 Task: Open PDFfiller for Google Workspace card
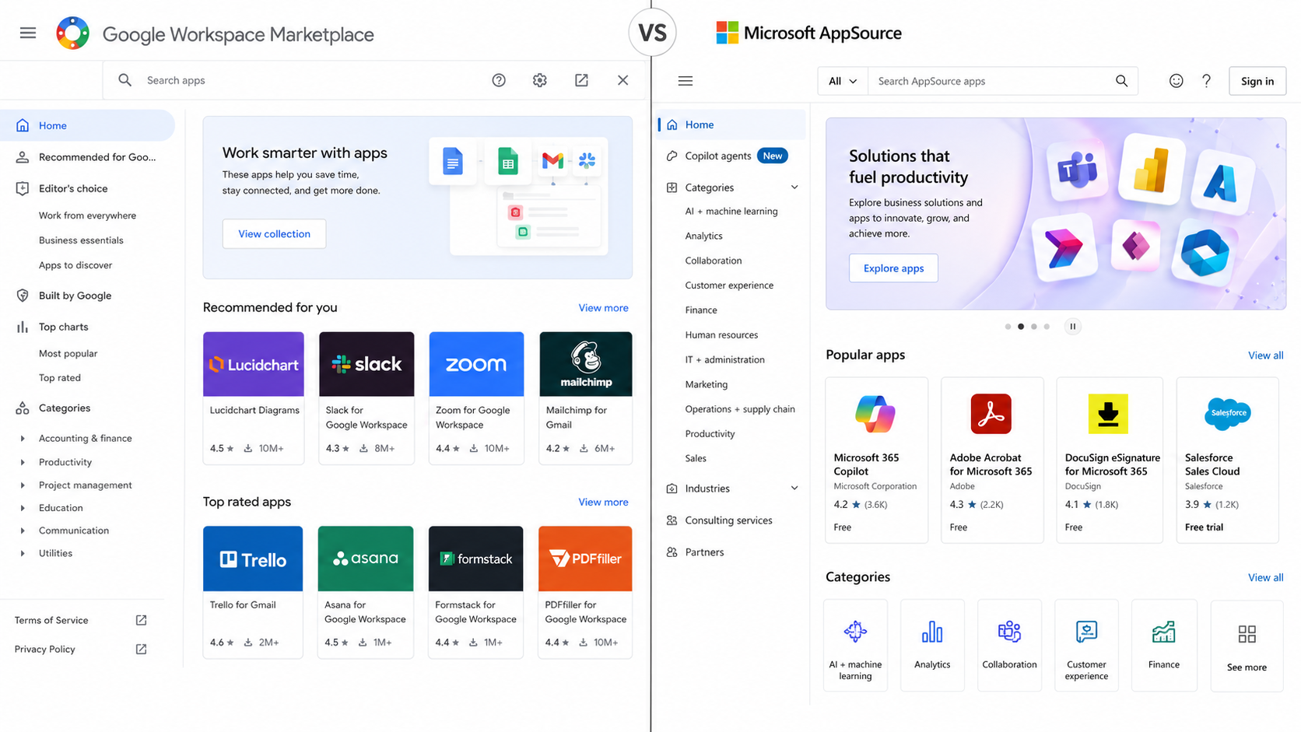click(585, 592)
